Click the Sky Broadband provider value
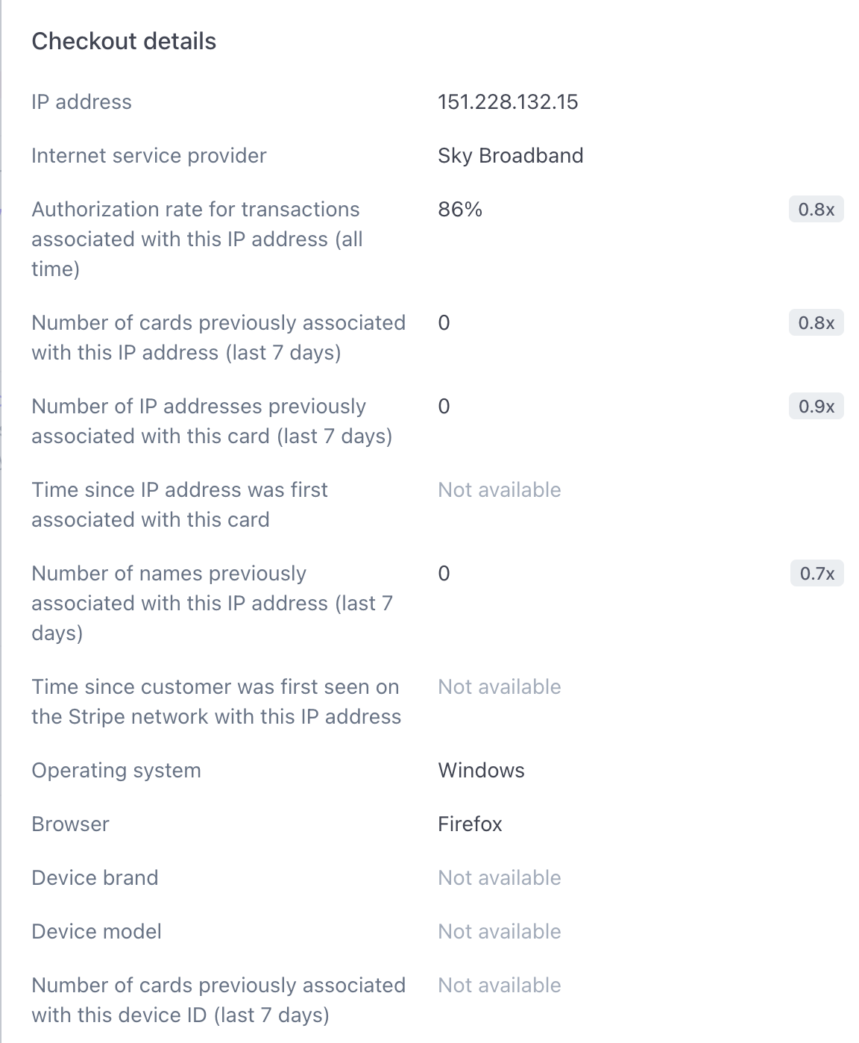 [x=510, y=156]
